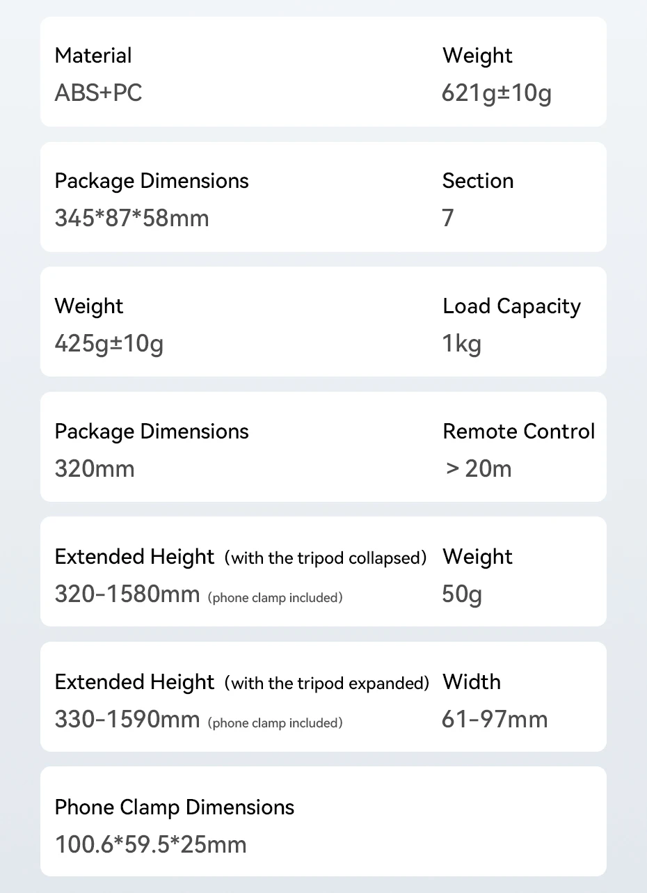Screen dimensions: 647x893
Task: Click the 621g±10g weight value
Action: click(x=497, y=93)
